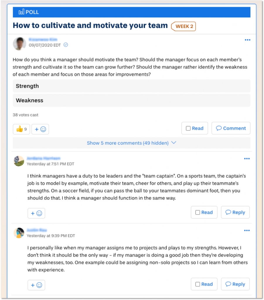Click the chevron beside the hidden comments count
Screen dimensions: 264x300
point(174,143)
